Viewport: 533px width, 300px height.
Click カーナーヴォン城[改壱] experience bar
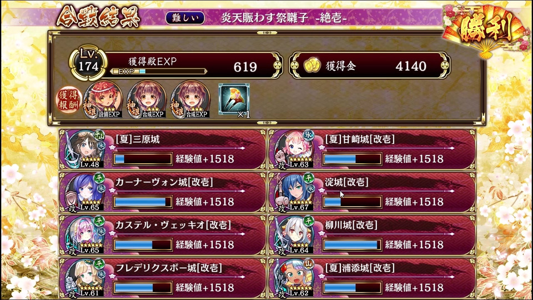(143, 202)
